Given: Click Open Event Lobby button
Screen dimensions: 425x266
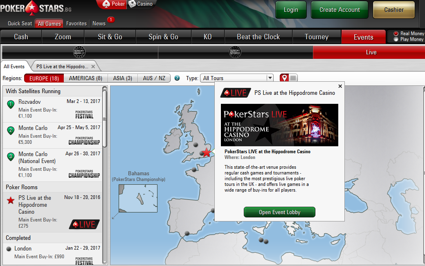Looking at the screenshot, I should coord(279,212).
